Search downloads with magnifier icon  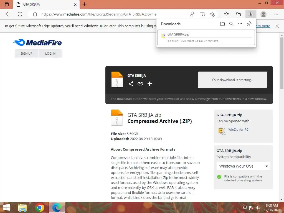coord(231,24)
